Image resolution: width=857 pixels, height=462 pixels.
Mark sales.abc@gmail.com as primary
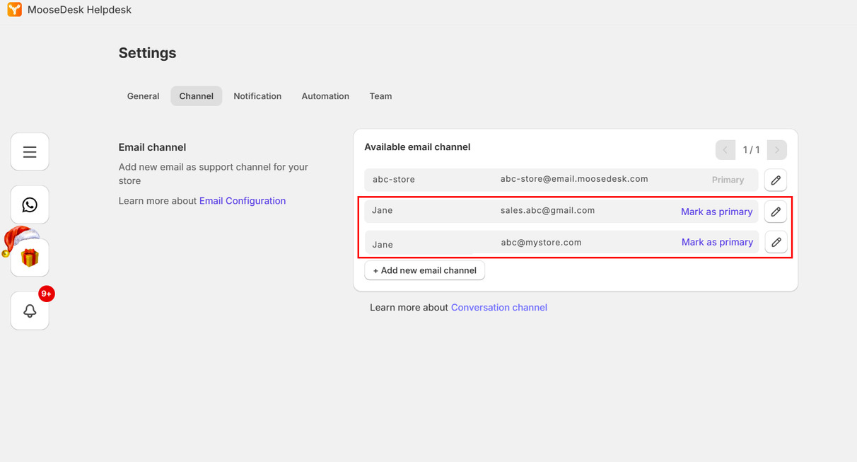[716, 211]
